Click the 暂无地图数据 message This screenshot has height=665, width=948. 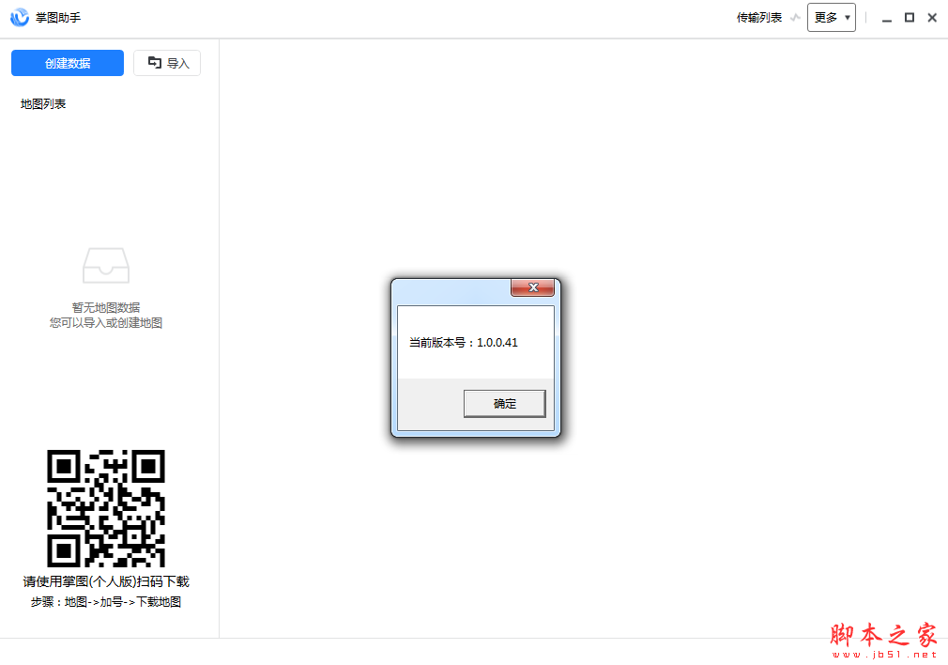click(106, 307)
